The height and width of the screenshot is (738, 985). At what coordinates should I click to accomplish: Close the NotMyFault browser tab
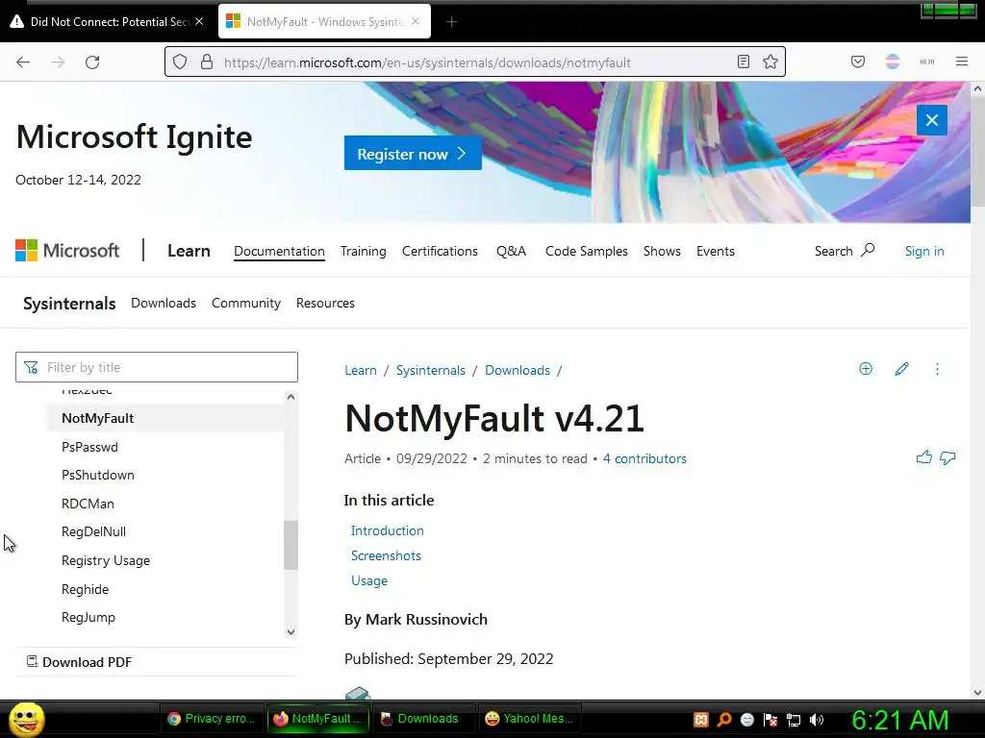[x=416, y=21]
